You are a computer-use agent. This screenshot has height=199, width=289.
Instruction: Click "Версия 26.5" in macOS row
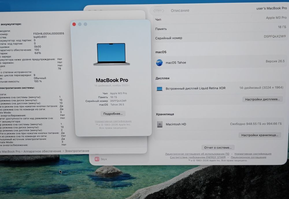[x=275, y=61]
